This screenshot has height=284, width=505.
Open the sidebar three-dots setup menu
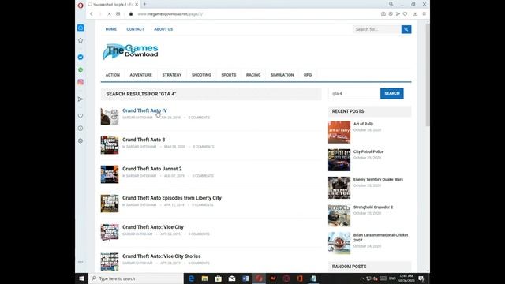click(80, 262)
